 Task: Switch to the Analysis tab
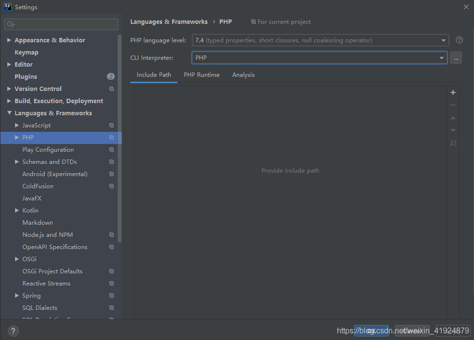tap(244, 75)
